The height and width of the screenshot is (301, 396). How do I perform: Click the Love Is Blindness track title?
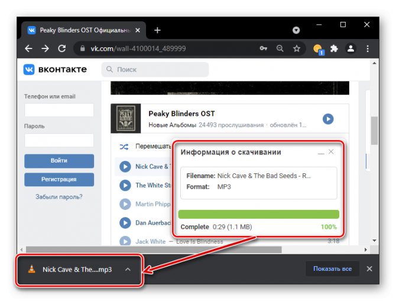pyautogui.click(x=200, y=242)
